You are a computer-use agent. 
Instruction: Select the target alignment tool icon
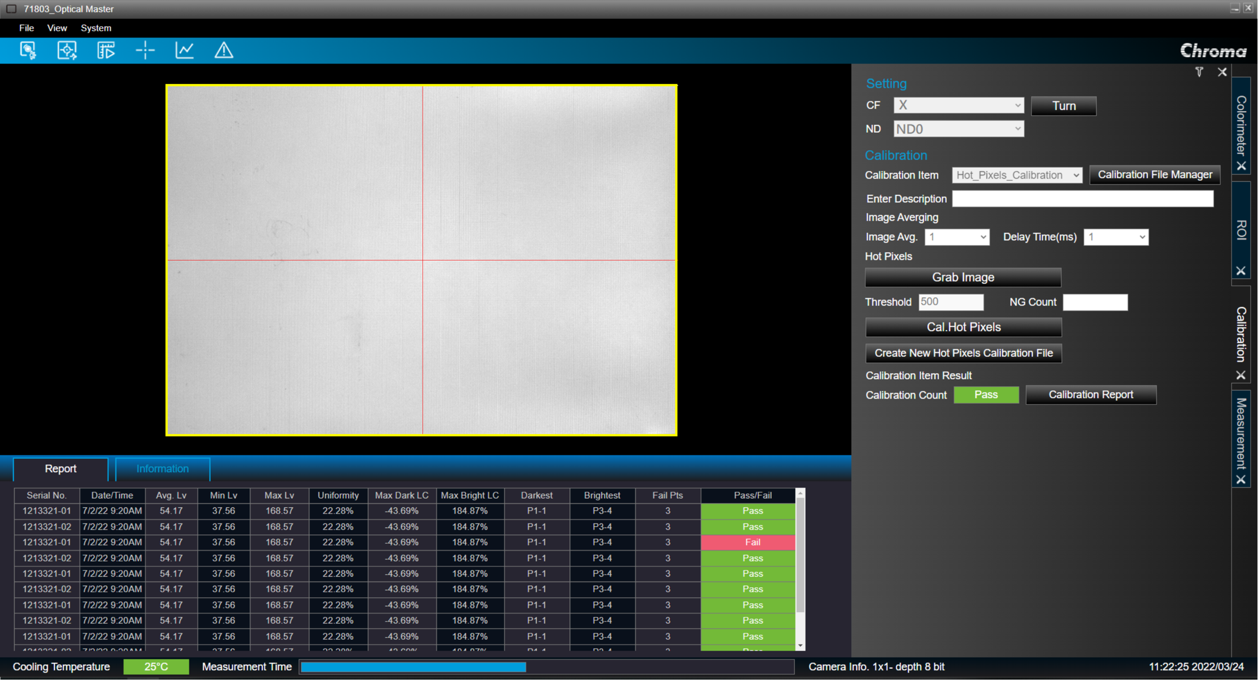(x=67, y=51)
